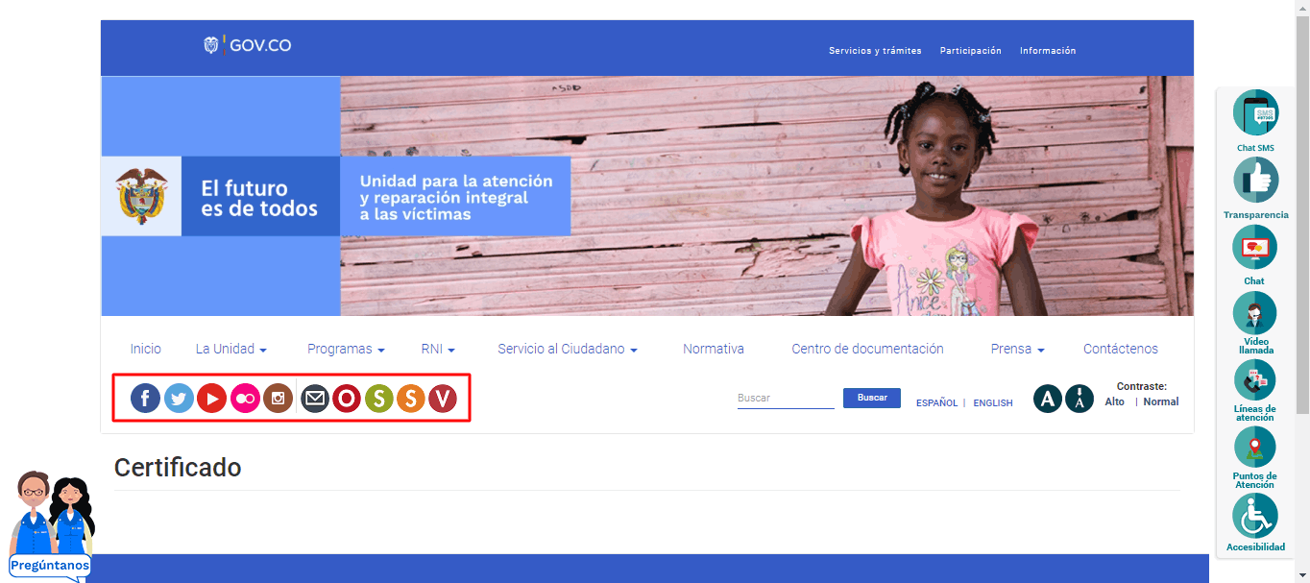Open Chat SMS in side panel
This screenshot has height=583, width=1310.
pos(1255,114)
